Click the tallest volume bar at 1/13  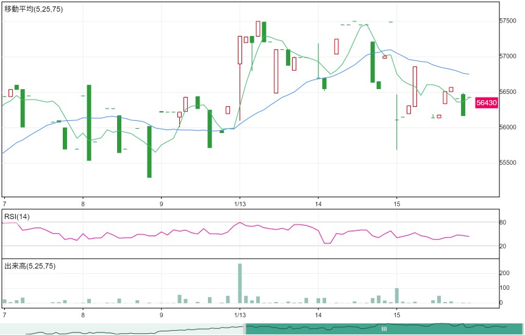click(x=240, y=283)
